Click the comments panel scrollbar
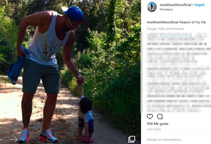 point(142,72)
